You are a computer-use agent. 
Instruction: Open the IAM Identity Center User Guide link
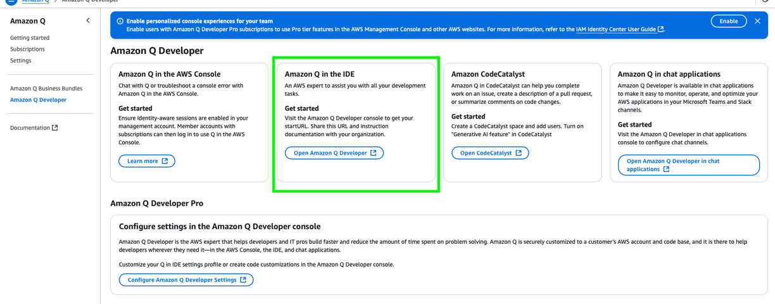click(x=616, y=29)
